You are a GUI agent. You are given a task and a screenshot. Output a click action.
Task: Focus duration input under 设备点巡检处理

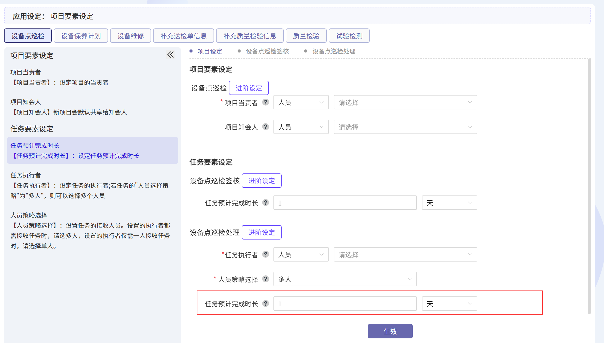345,304
